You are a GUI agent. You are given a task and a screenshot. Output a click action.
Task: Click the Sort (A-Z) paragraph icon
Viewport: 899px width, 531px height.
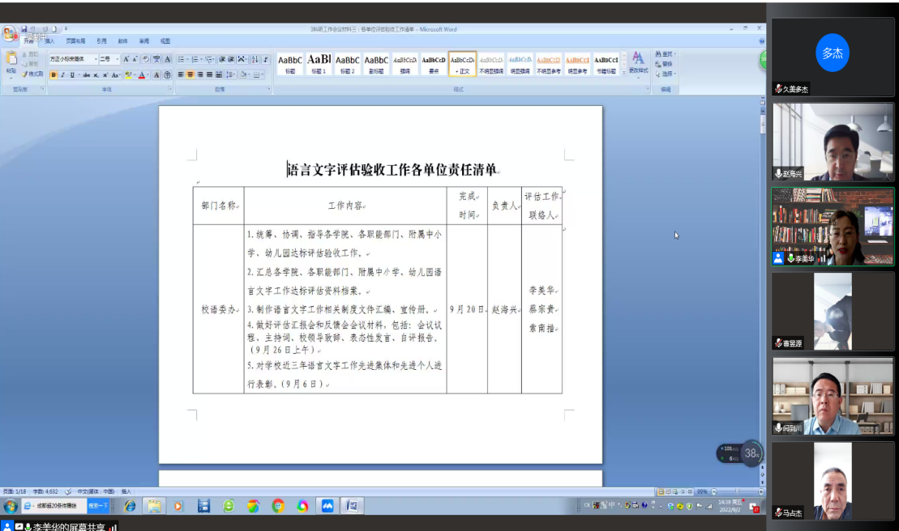255,59
